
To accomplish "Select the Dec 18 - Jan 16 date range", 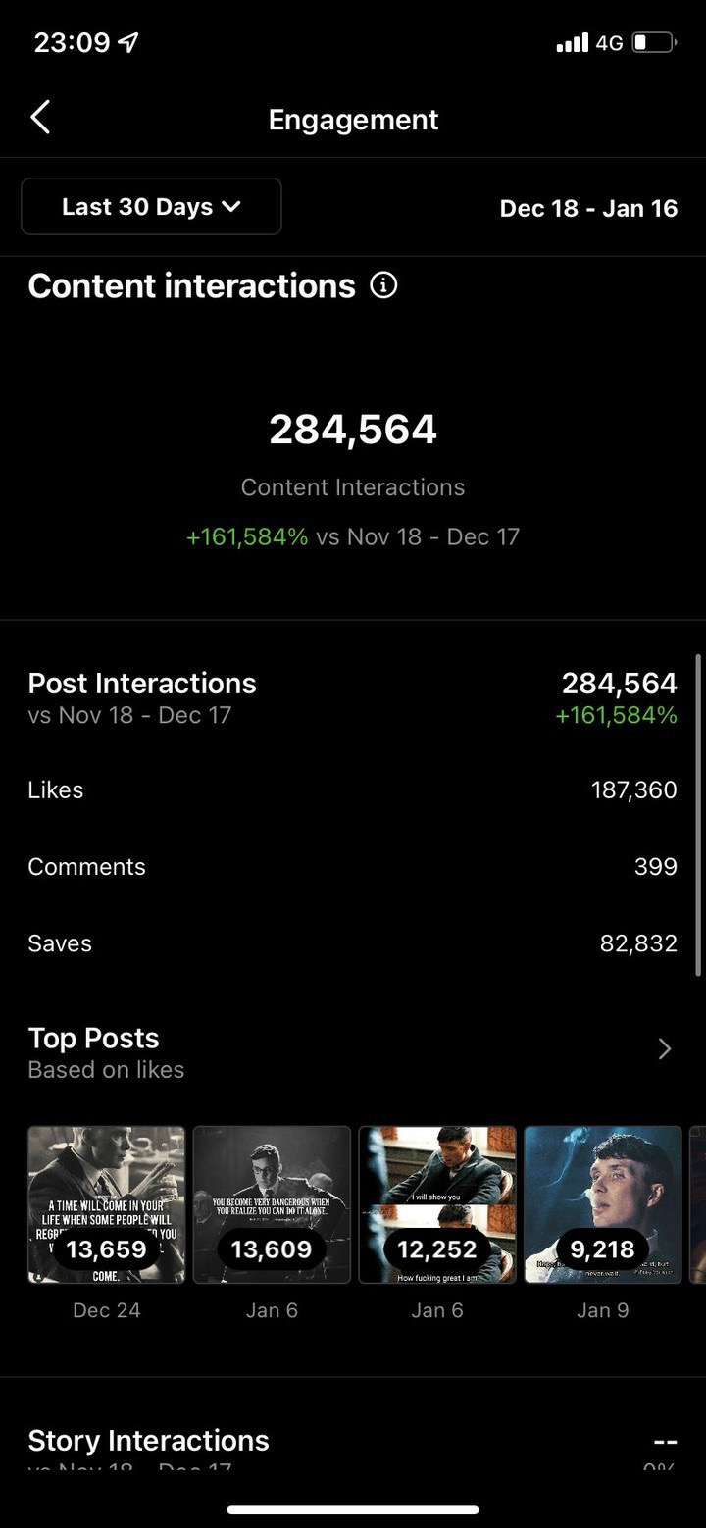I will point(588,208).
